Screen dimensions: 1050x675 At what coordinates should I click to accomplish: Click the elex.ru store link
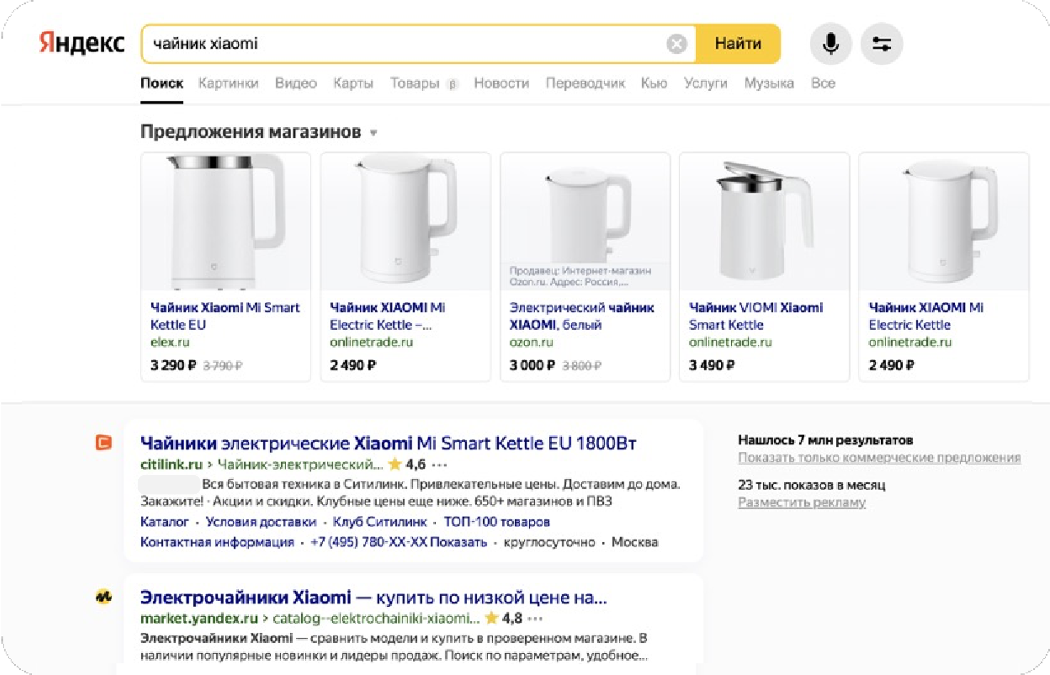pyautogui.click(x=170, y=342)
